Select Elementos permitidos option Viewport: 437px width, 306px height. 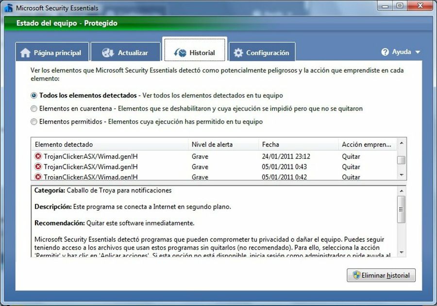coord(34,122)
